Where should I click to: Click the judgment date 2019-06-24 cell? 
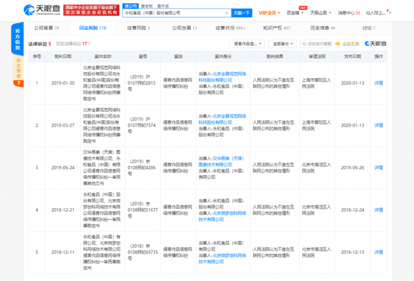(63, 168)
